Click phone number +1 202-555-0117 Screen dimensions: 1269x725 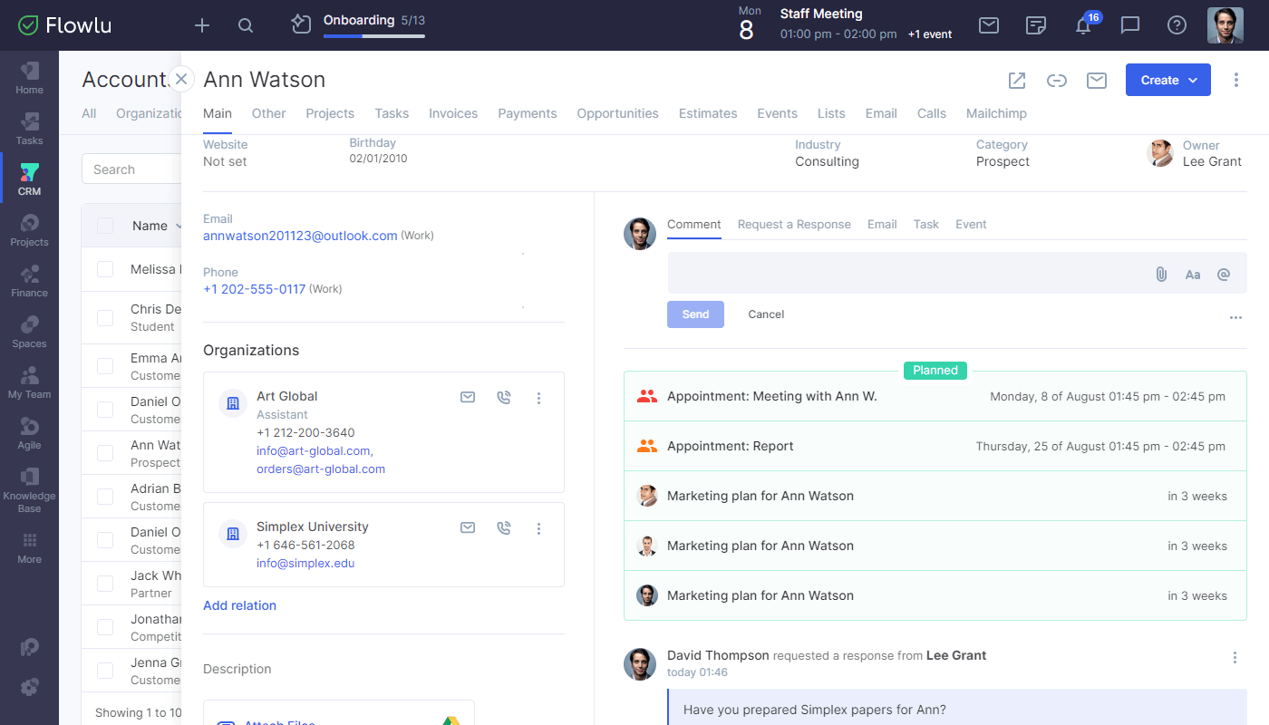[x=254, y=289]
